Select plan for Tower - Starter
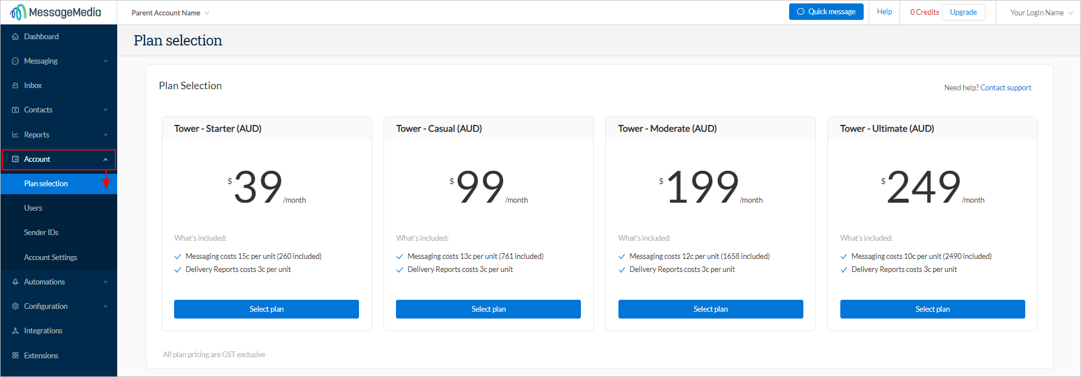 tap(266, 309)
